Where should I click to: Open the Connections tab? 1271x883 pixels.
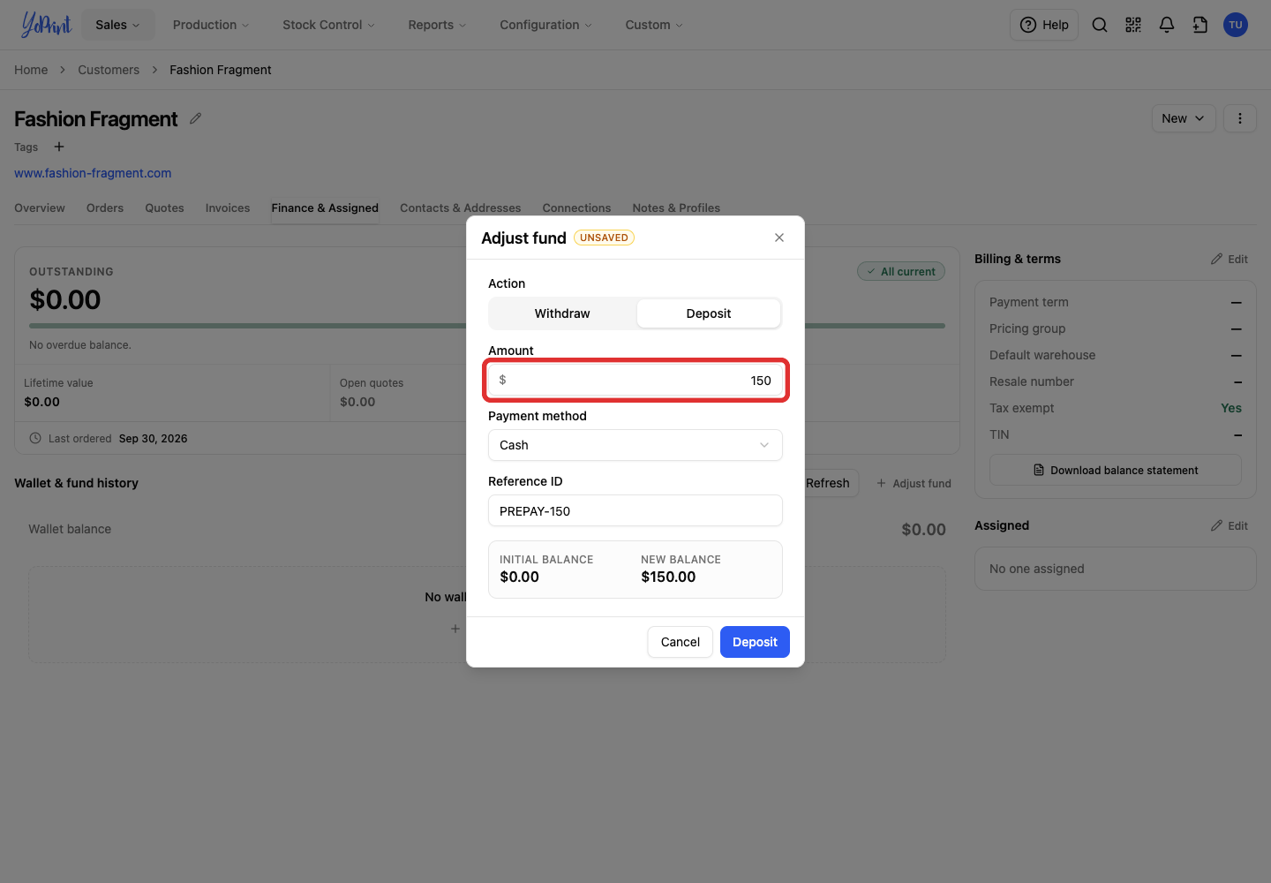pyautogui.click(x=576, y=208)
